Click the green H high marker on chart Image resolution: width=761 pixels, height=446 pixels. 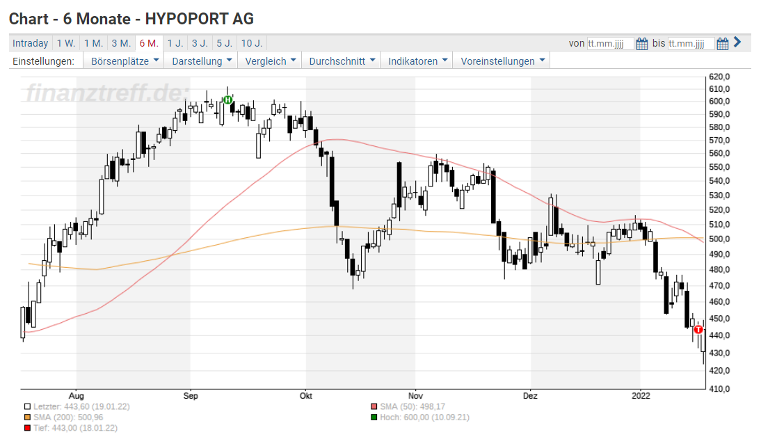(x=227, y=100)
